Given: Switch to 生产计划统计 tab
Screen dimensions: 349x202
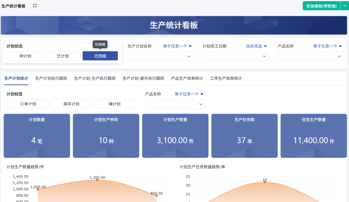Looking at the screenshot, I should click(x=16, y=78).
